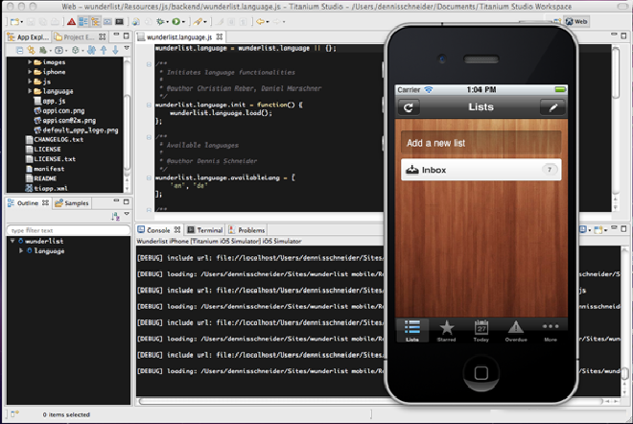Click the New Project toolbar icon
Image resolution: width=633 pixels, height=424 pixels.
tap(14, 22)
